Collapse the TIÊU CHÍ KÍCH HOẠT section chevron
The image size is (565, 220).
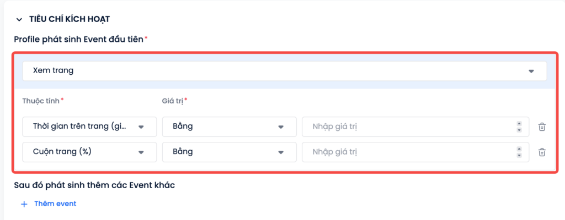19,20
